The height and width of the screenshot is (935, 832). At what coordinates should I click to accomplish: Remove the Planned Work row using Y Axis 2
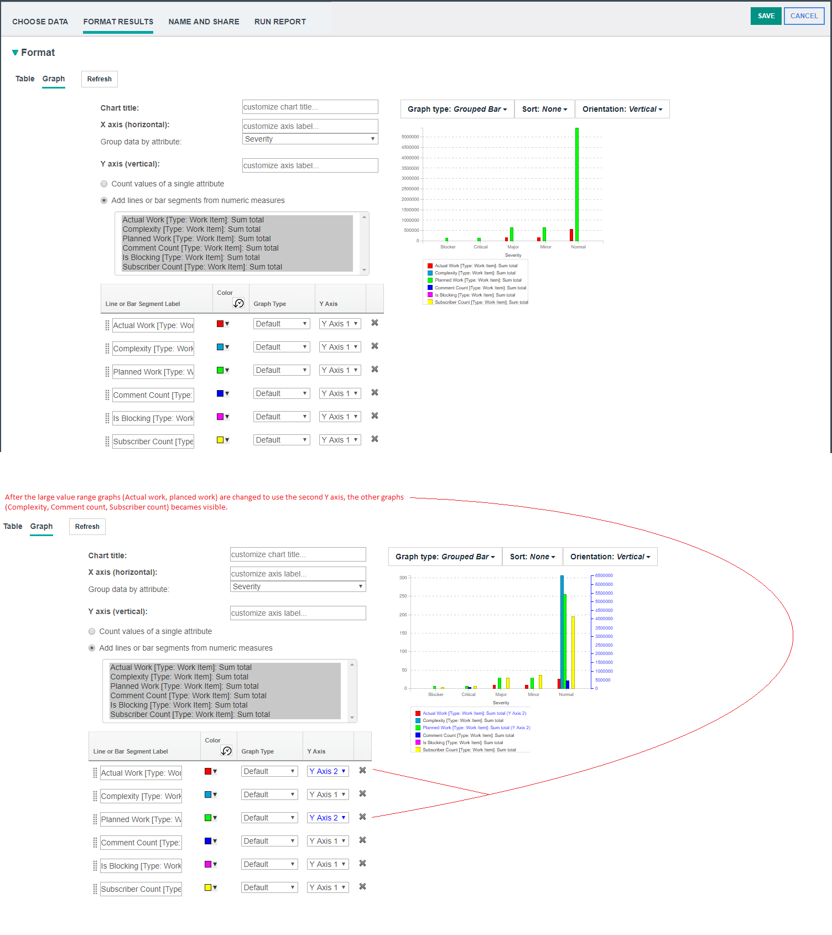[362, 817]
